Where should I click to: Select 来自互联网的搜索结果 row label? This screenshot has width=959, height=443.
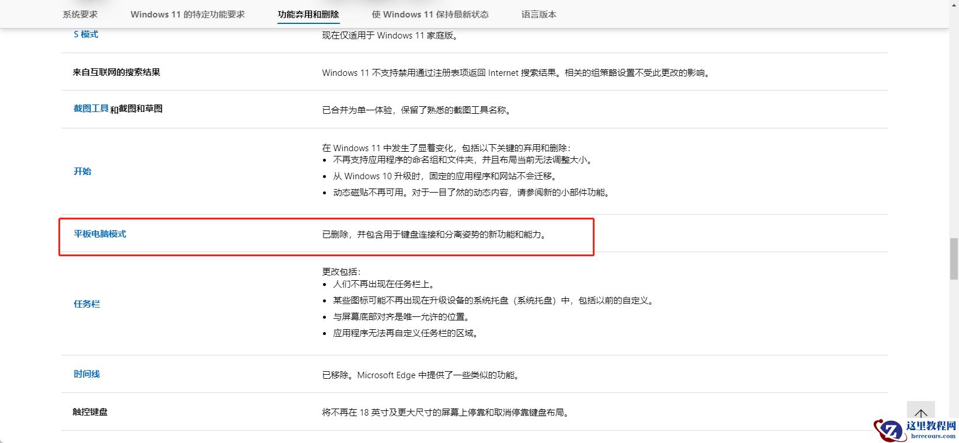[x=116, y=72]
